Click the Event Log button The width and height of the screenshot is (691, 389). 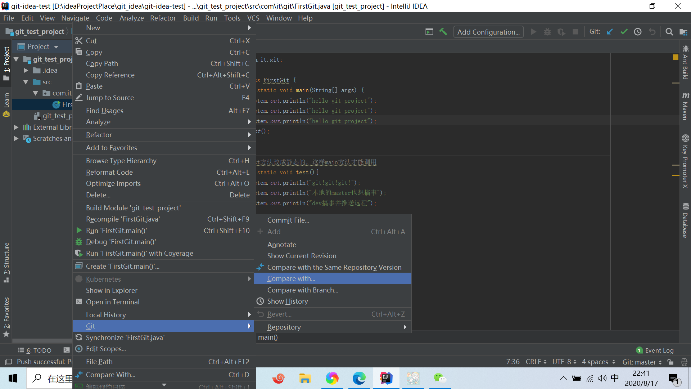click(x=655, y=350)
